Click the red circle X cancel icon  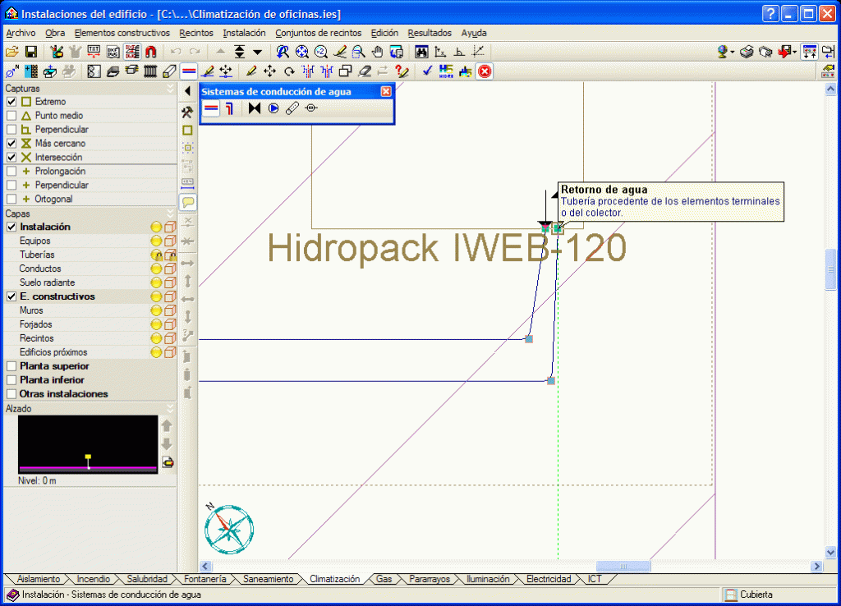(x=485, y=71)
